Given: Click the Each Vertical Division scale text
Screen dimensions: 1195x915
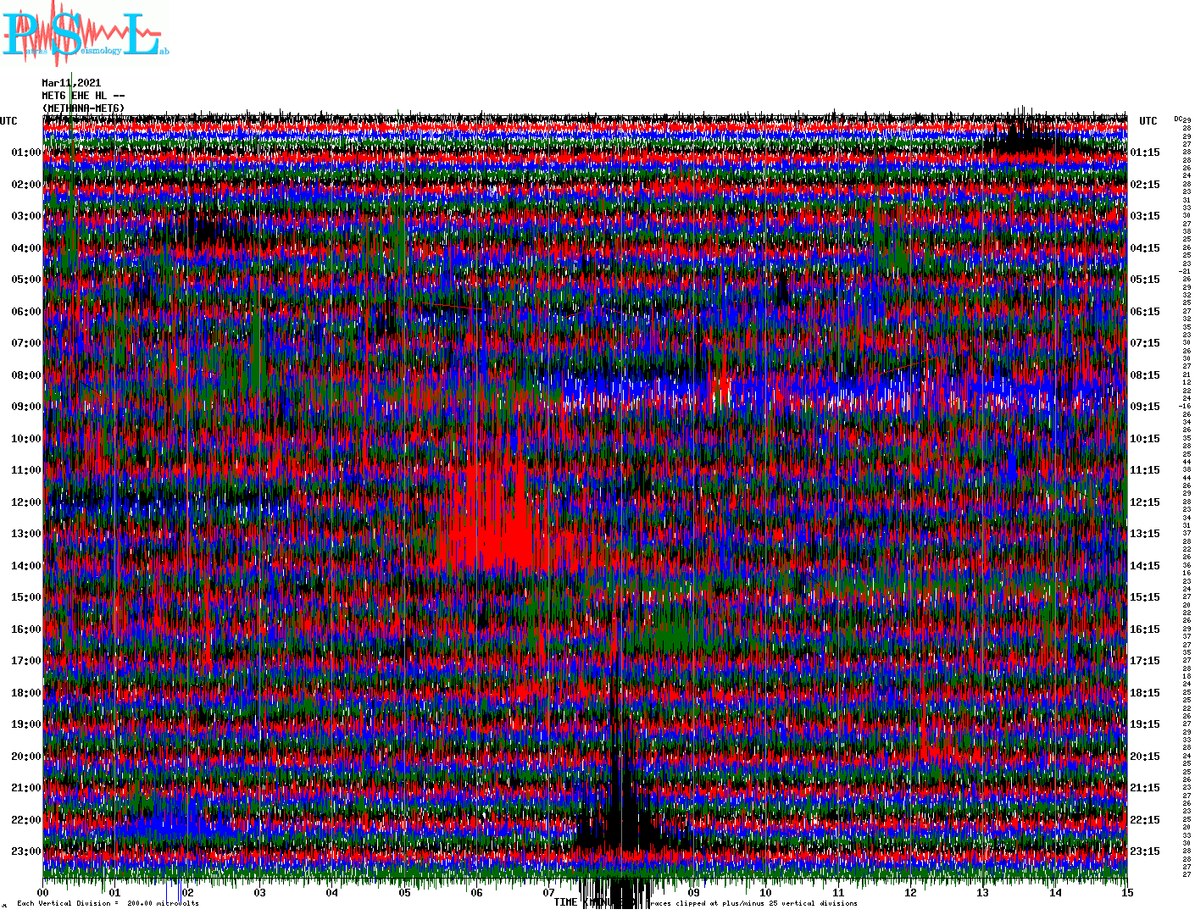Looking at the screenshot, I should [x=108, y=903].
